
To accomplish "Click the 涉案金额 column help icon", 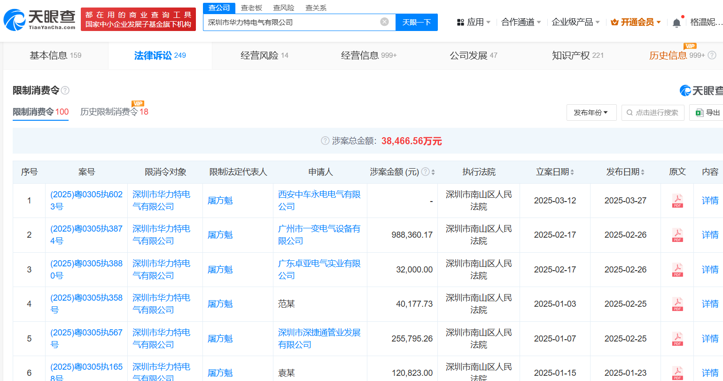I will click(425, 172).
